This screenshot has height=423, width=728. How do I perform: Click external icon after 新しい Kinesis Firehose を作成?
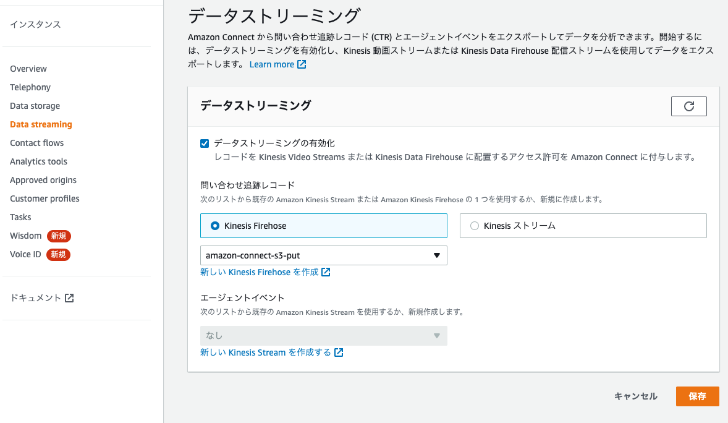[326, 272]
